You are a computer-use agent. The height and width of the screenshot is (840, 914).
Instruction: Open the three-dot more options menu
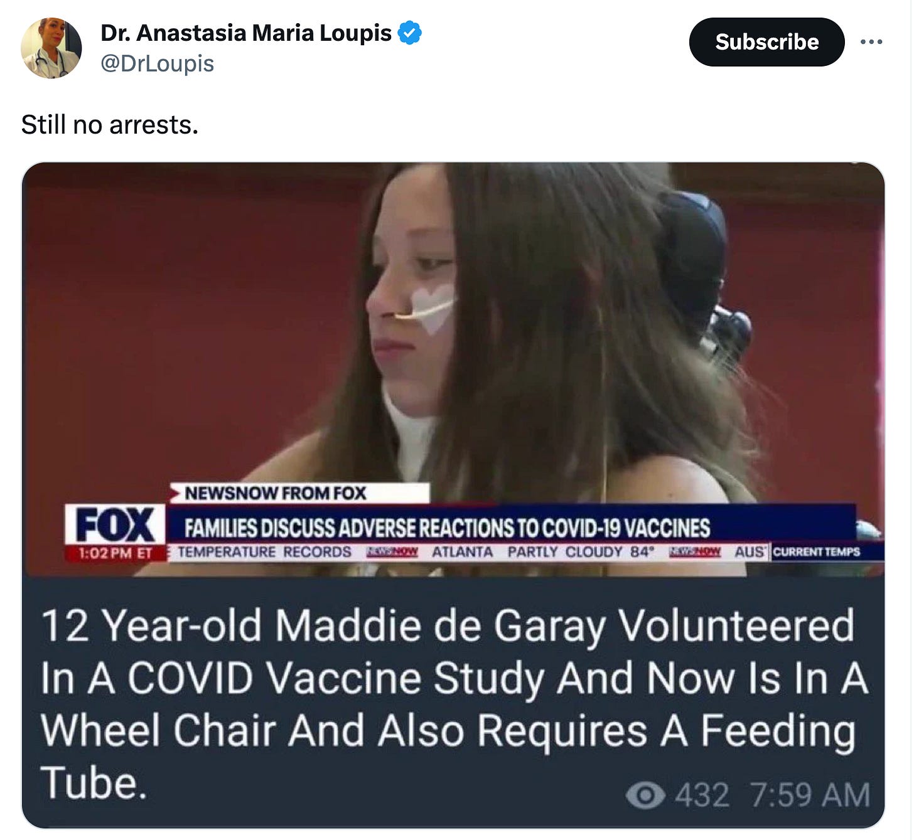click(x=871, y=42)
